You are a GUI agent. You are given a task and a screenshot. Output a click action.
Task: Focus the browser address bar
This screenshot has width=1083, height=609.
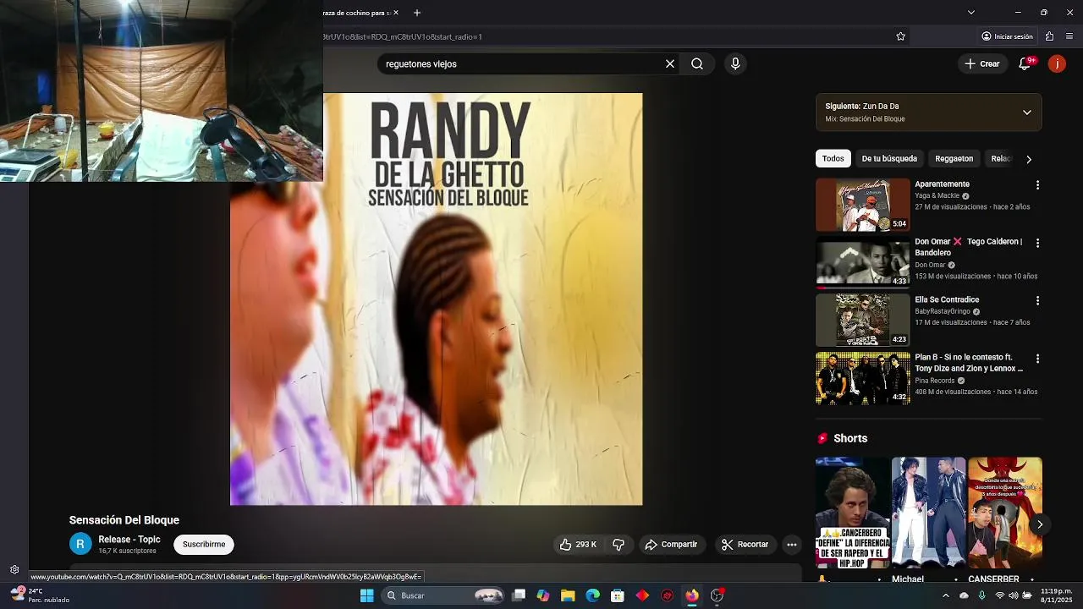click(605, 36)
